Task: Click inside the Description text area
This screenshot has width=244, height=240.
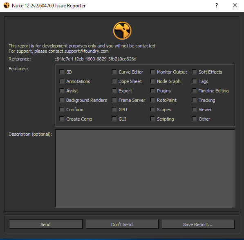Action: 145,168
